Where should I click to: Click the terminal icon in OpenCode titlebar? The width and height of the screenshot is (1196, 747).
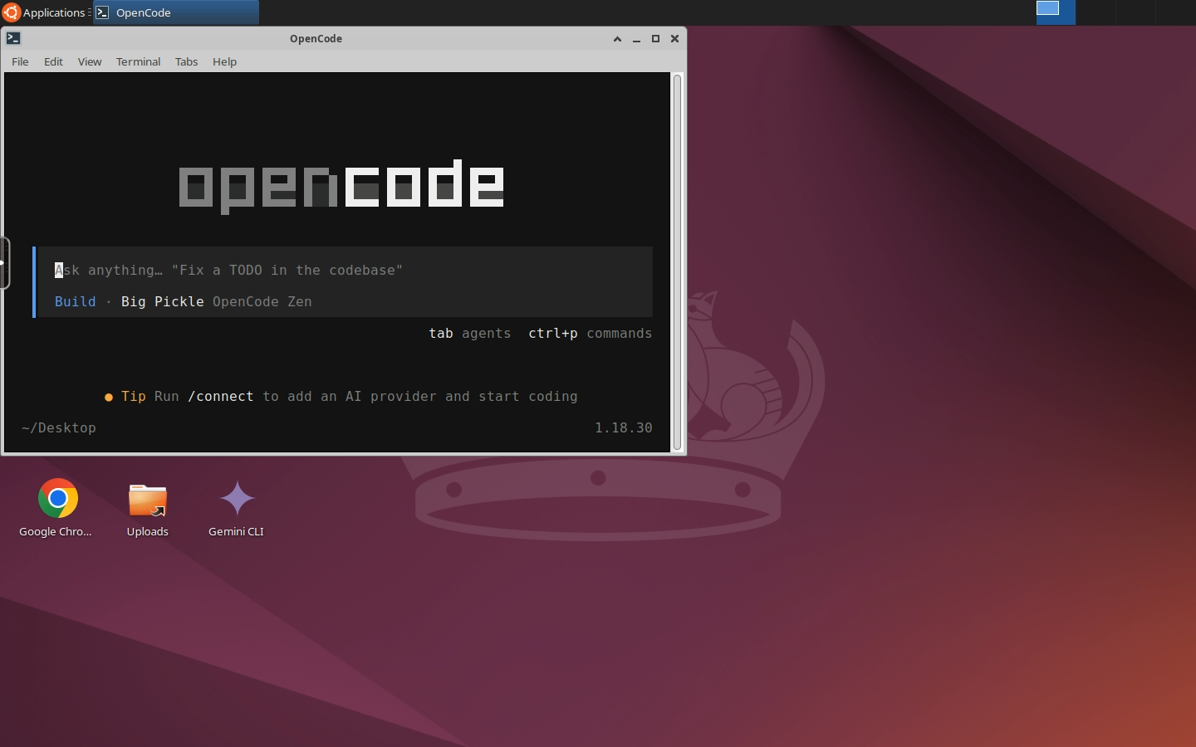pos(13,38)
